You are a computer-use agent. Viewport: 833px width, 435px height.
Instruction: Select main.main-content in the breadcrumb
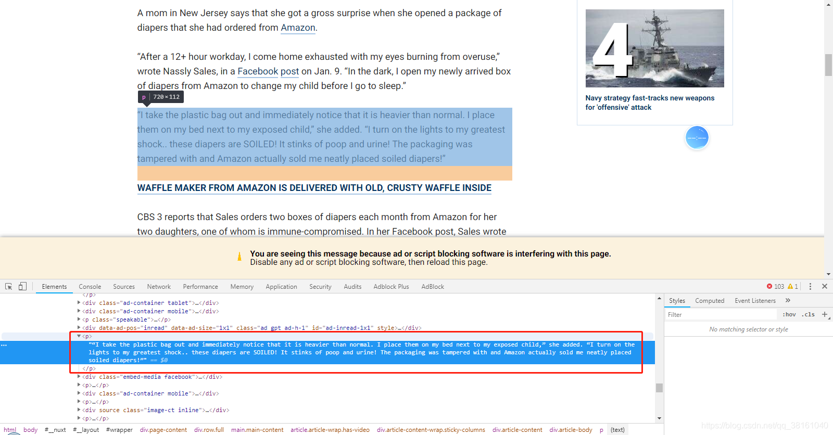tap(257, 430)
